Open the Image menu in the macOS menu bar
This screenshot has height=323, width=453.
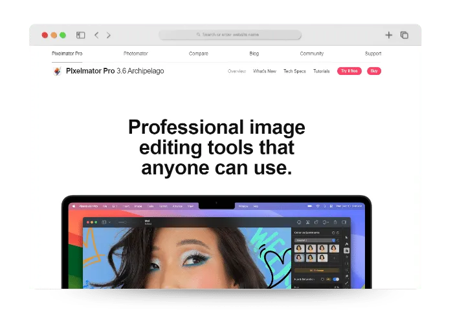click(x=138, y=206)
